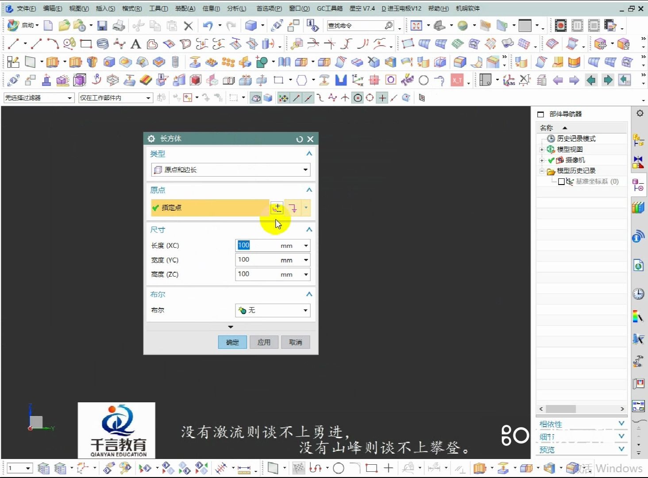Select the Line tool in the curve toolbar

13,43
